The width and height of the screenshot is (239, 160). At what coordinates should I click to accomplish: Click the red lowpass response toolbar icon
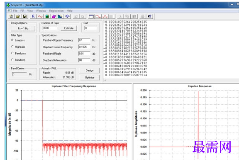(98, 16)
